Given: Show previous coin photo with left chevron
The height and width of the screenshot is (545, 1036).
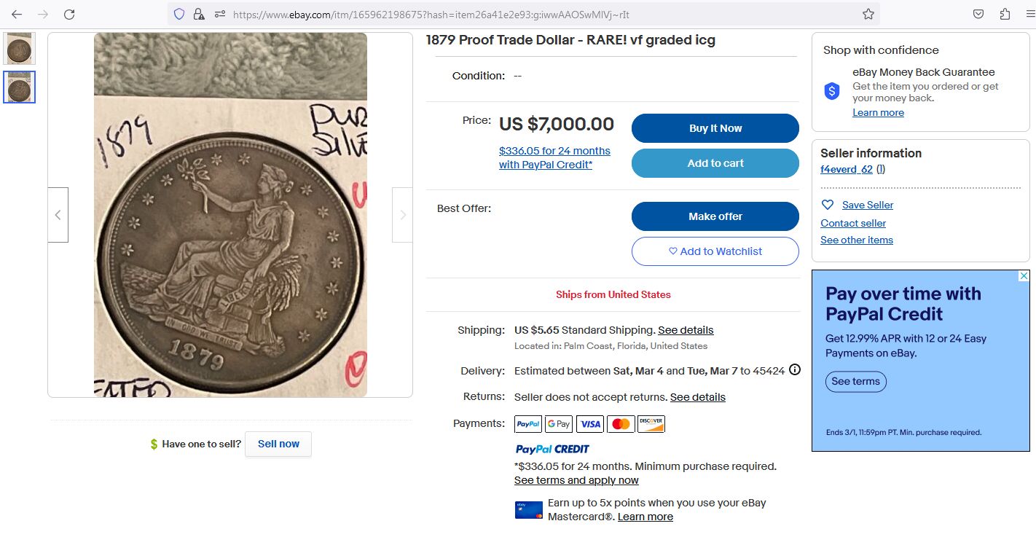Looking at the screenshot, I should tap(58, 215).
